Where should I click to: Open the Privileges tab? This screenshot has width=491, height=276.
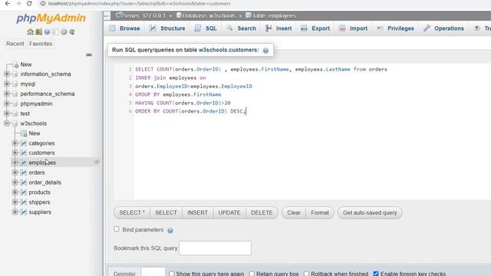[396, 28]
